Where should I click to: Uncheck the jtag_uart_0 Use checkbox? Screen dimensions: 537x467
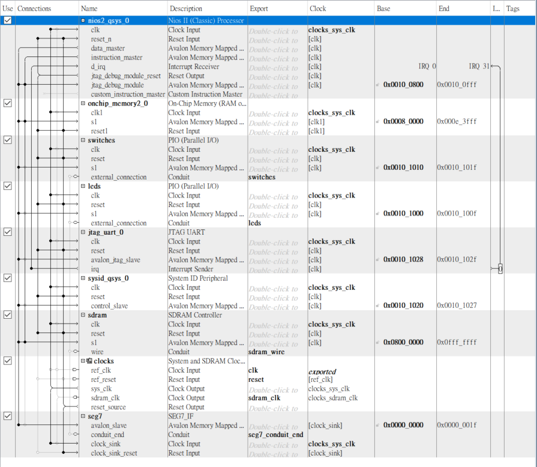[x=8, y=232]
